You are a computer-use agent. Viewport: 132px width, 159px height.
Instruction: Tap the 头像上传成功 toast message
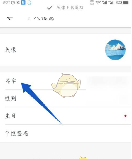tap(70, 8)
